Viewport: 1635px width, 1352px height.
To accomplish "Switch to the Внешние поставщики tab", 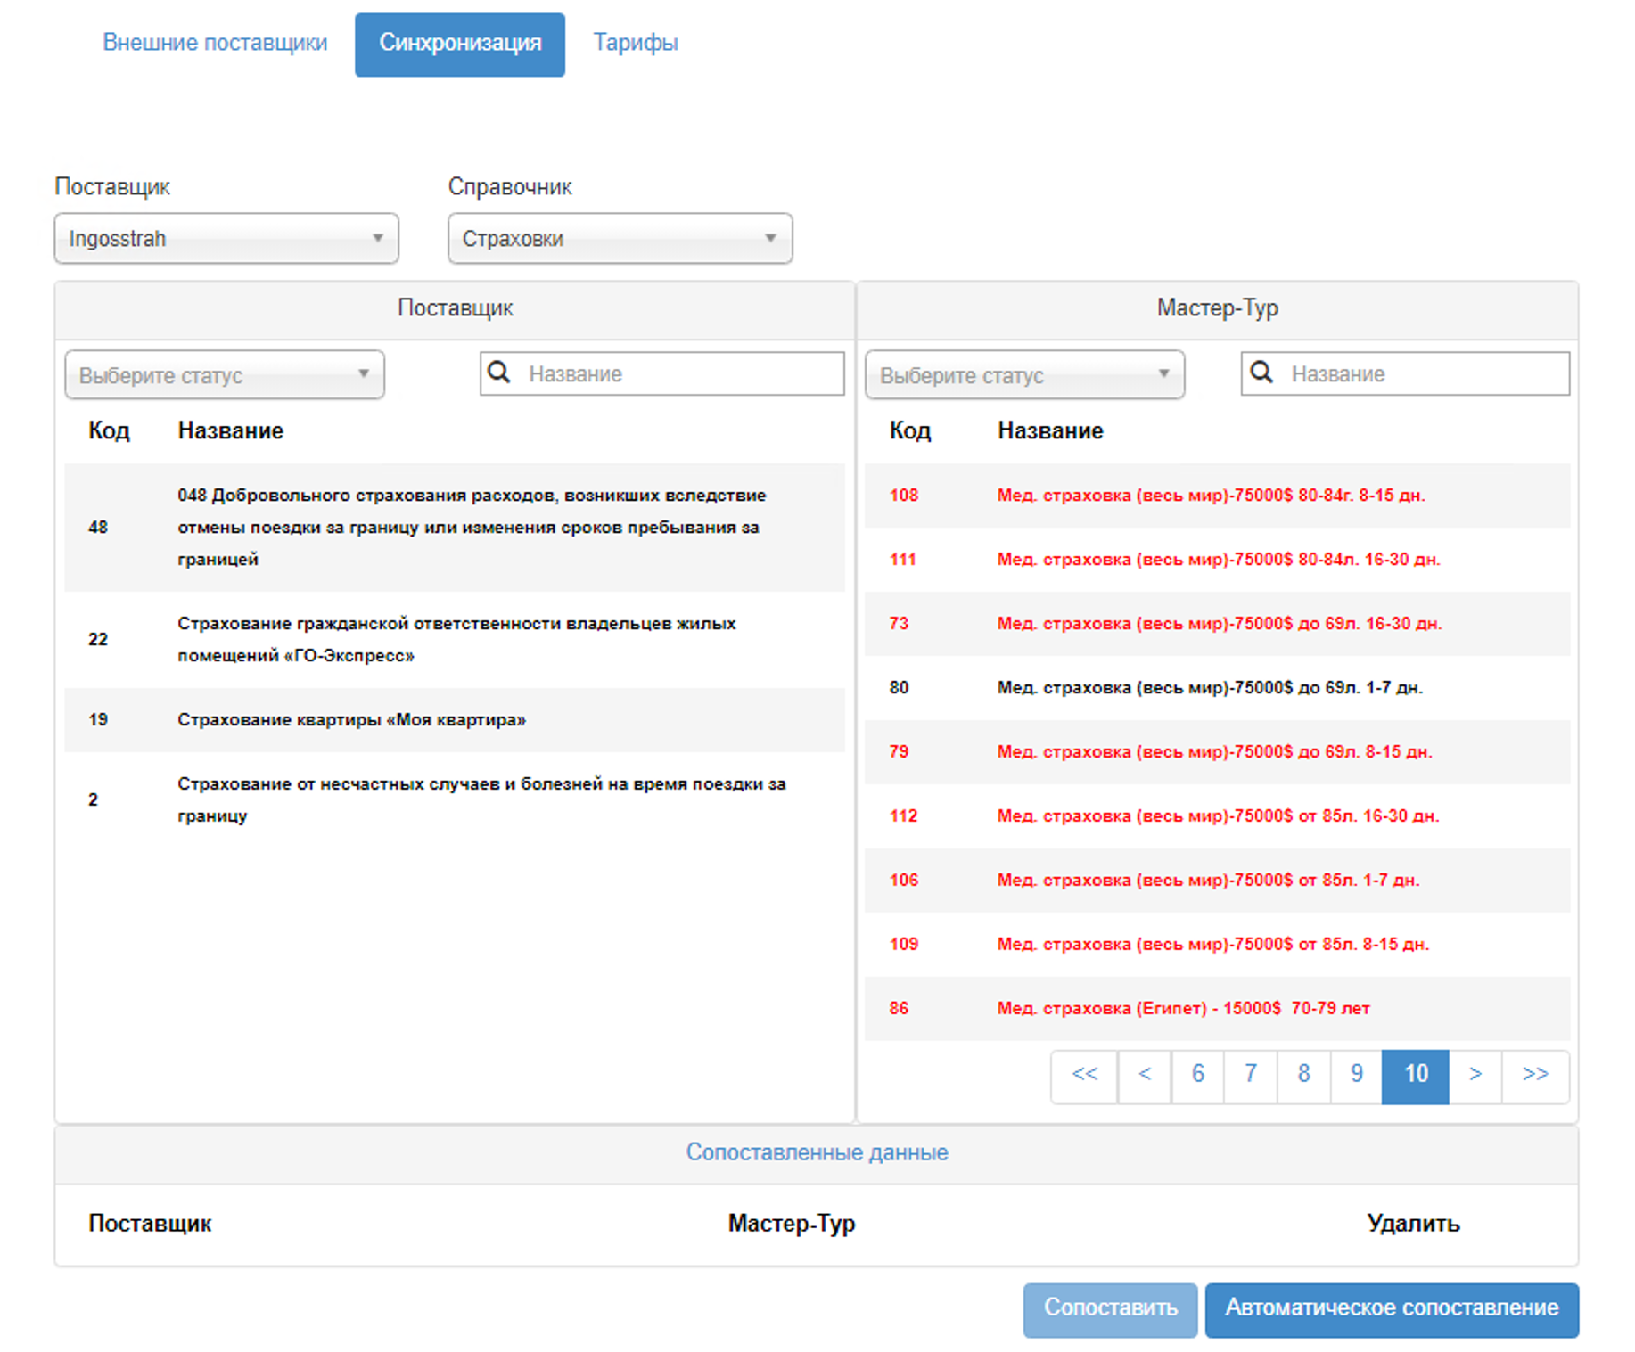I will click(x=215, y=43).
